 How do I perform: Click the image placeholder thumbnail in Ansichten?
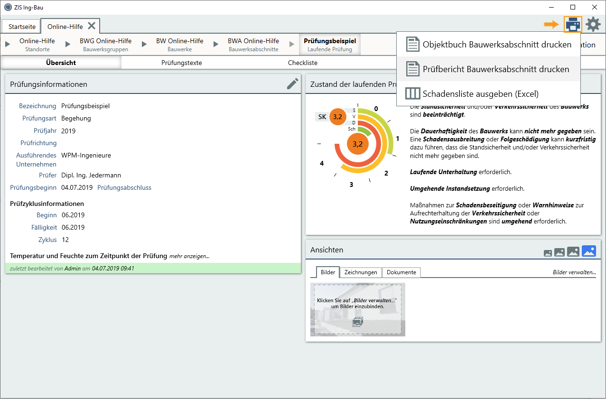[x=357, y=309]
